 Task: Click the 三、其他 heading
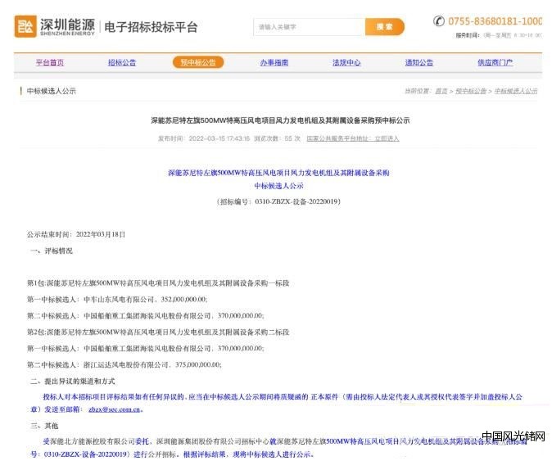pyautogui.click(x=45, y=426)
